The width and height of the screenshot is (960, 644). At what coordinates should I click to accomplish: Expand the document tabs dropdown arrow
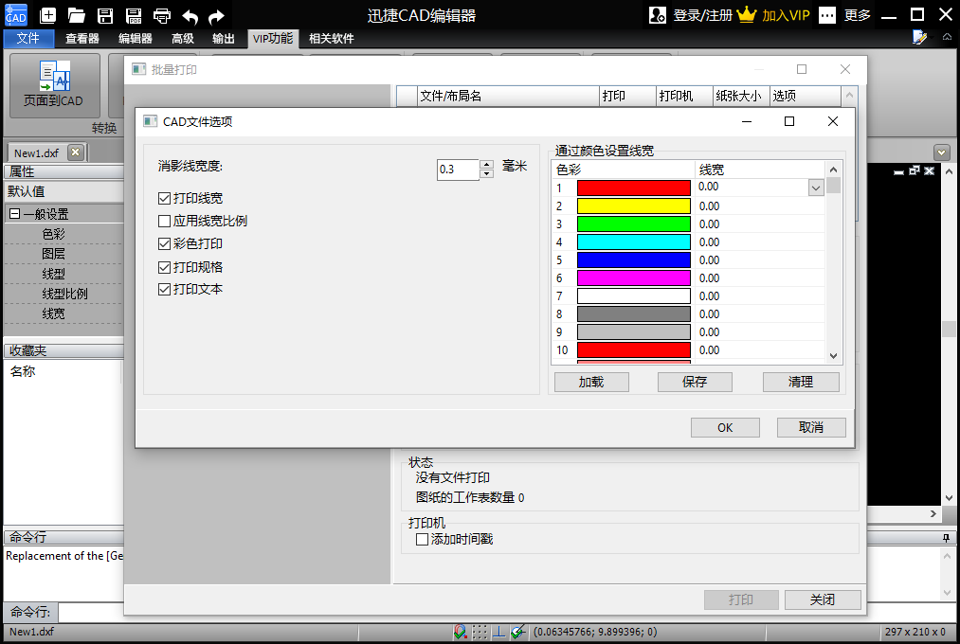[942, 152]
